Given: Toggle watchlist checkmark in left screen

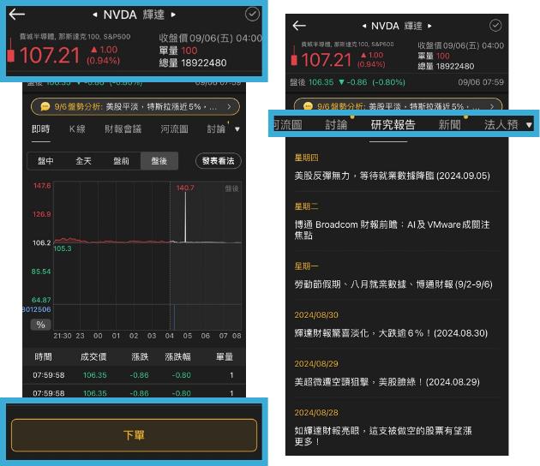Looking at the screenshot, I should click(x=253, y=14).
